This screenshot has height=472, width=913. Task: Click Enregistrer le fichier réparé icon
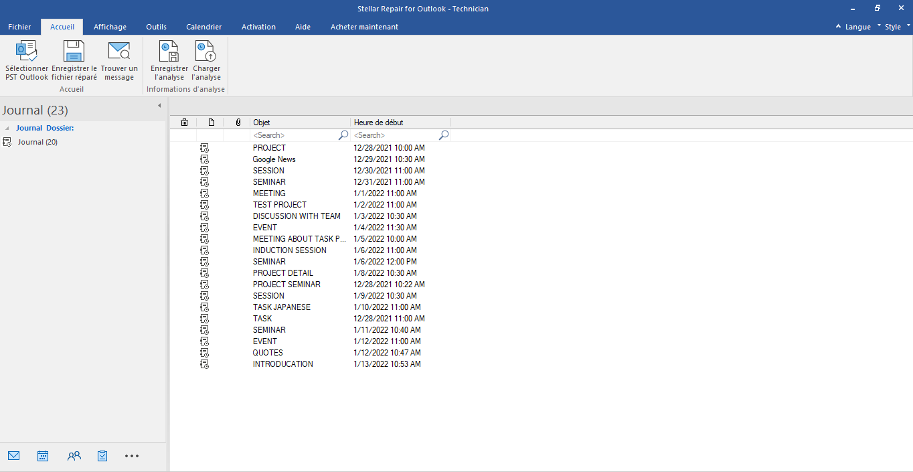(x=74, y=51)
